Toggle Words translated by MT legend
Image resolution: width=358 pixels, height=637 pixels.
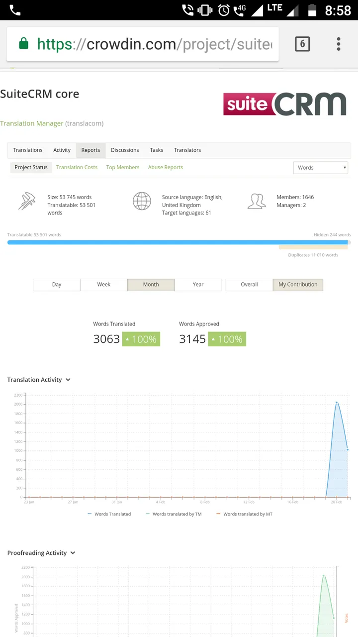[245, 514]
